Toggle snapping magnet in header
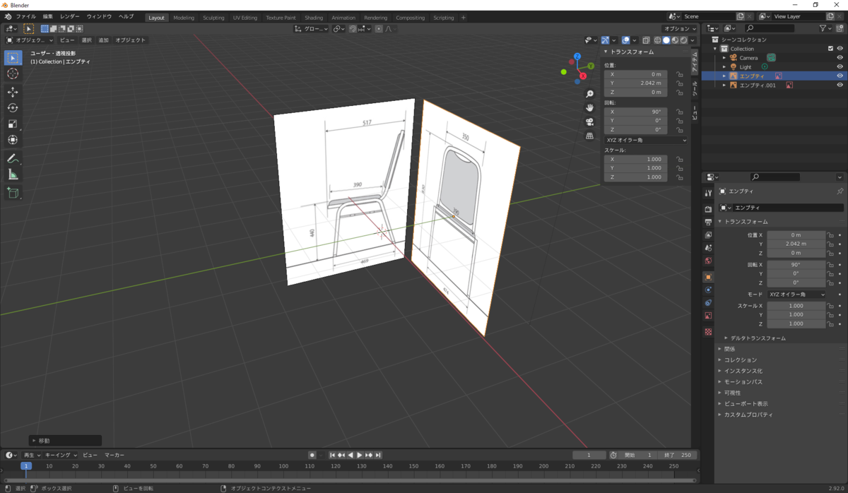Screen dimensions: 848x493 pyautogui.click(x=353, y=29)
